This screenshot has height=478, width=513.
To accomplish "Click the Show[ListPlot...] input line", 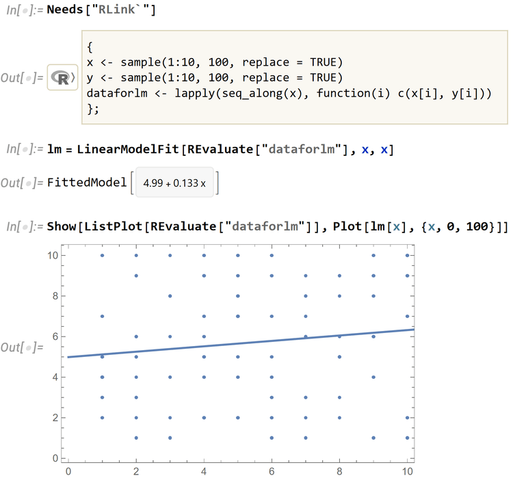I will [278, 226].
